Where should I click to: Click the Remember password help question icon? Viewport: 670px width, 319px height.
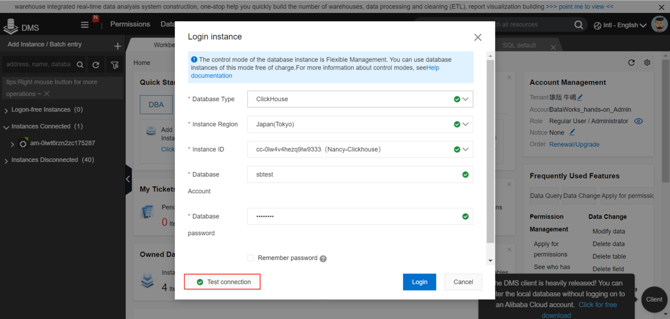(323, 259)
